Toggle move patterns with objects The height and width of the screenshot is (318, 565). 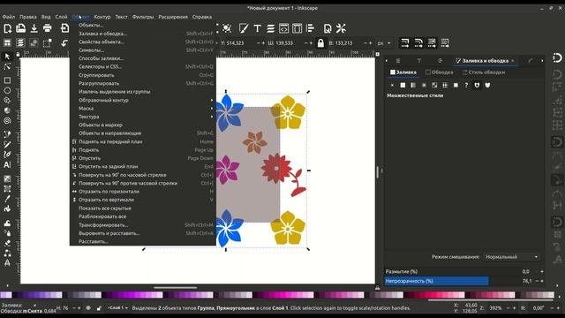pos(445,43)
